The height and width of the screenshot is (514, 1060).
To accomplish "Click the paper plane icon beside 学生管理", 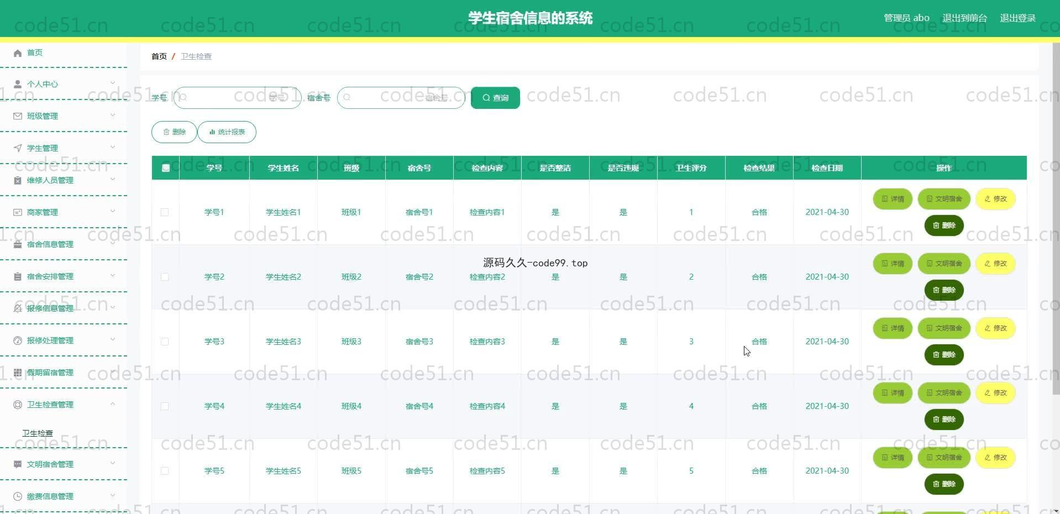I will point(18,148).
